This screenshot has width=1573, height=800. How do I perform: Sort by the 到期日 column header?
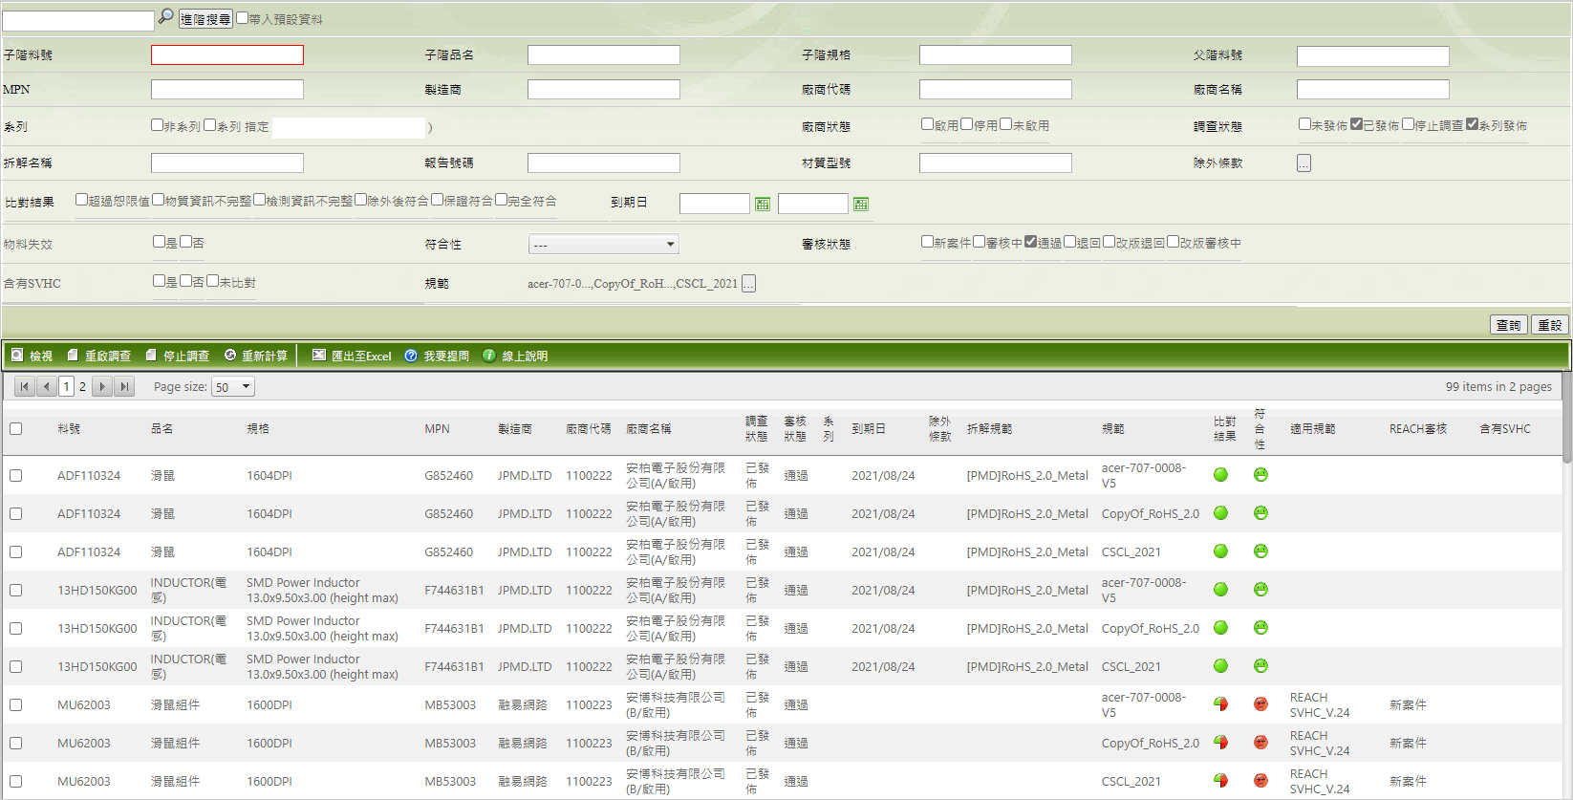point(868,429)
